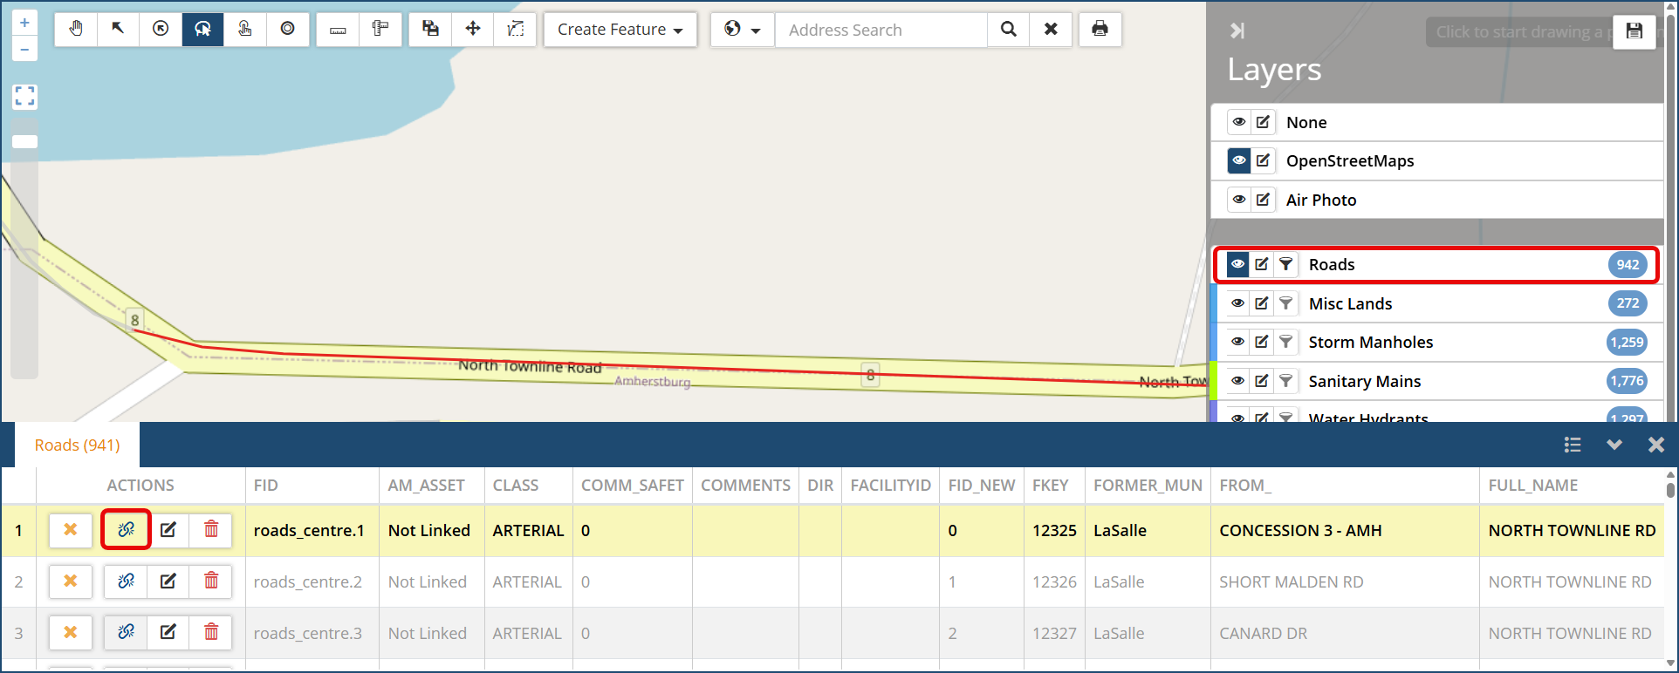Hide the Roads layer
Image resolution: width=1679 pixels, height=673 pixels.
[x=1238, y=264]
